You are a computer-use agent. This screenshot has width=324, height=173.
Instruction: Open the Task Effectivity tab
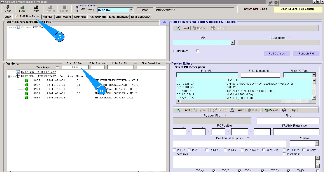pyautogui.click(x=118, y=17)
